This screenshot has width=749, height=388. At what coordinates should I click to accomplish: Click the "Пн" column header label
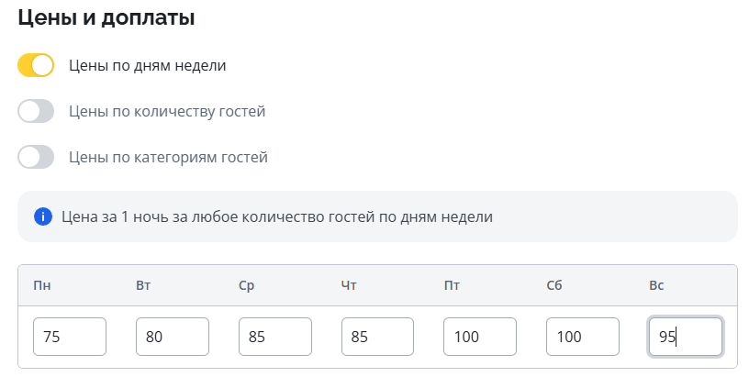click(x=41, y=285)
